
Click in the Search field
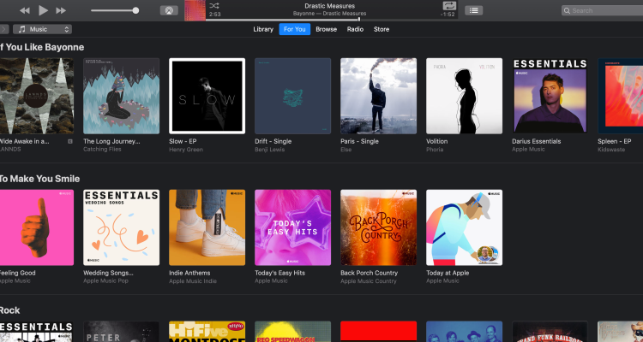click(x=602, y=10)
